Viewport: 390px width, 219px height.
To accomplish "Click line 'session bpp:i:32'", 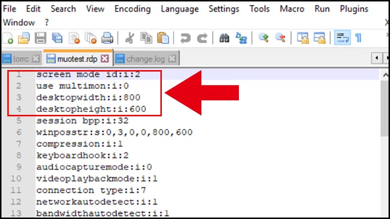I will [82, 121].
